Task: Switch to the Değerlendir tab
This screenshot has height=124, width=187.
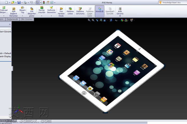Action: tap(12, 19)
